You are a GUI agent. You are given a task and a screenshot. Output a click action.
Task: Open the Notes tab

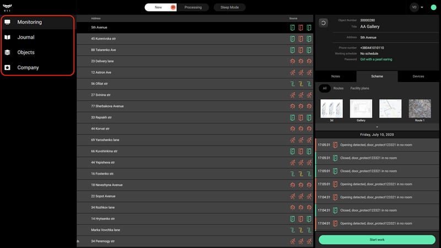(x=336, y=77)
